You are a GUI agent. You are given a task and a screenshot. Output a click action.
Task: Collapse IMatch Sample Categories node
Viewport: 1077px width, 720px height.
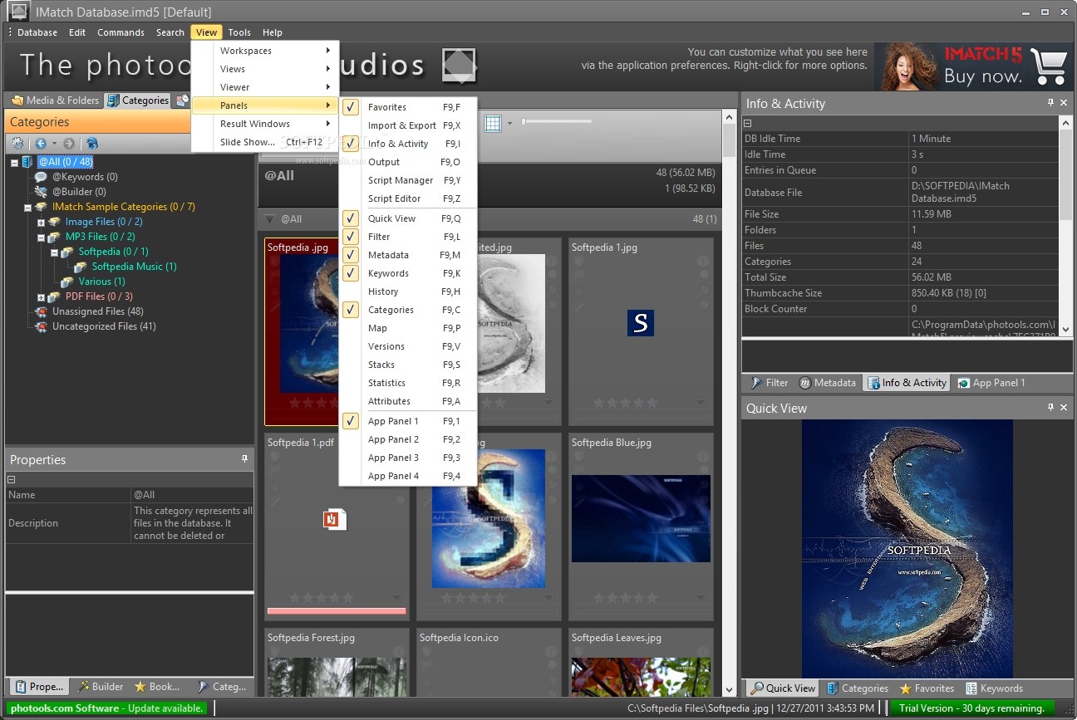(x=28, y=207)
